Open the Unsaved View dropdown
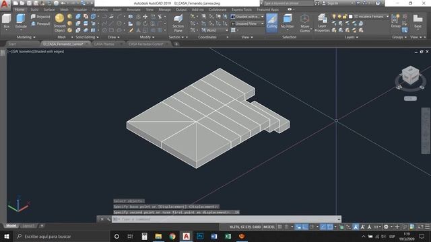431x242 pixels. pyautogui.click(x=247, y=24)
